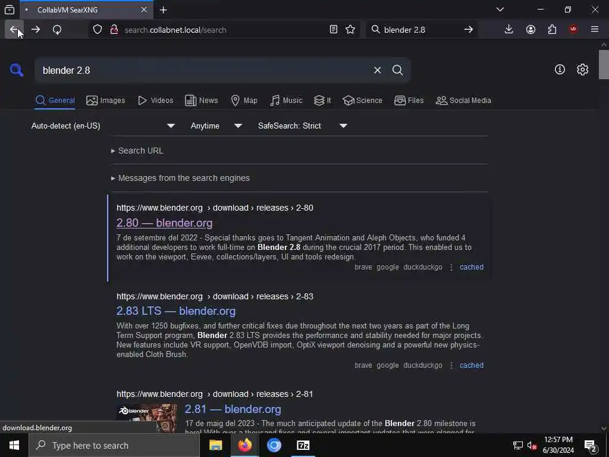Select the General category tab
609x457 pixels.
[55, 101]
